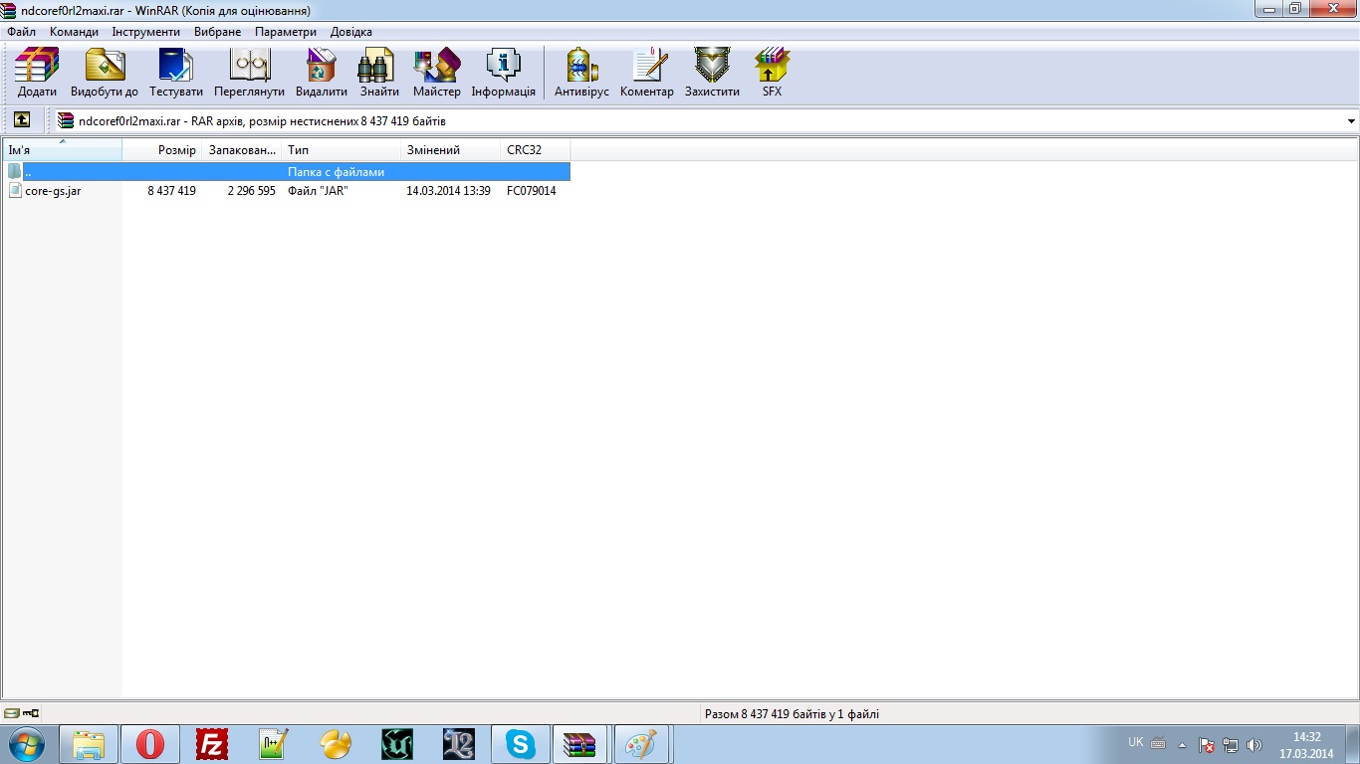Click the volume speaker tray icon
Image resolution: width=1360 pixels, height=764 pixels.
click(x=1254, y=744)
